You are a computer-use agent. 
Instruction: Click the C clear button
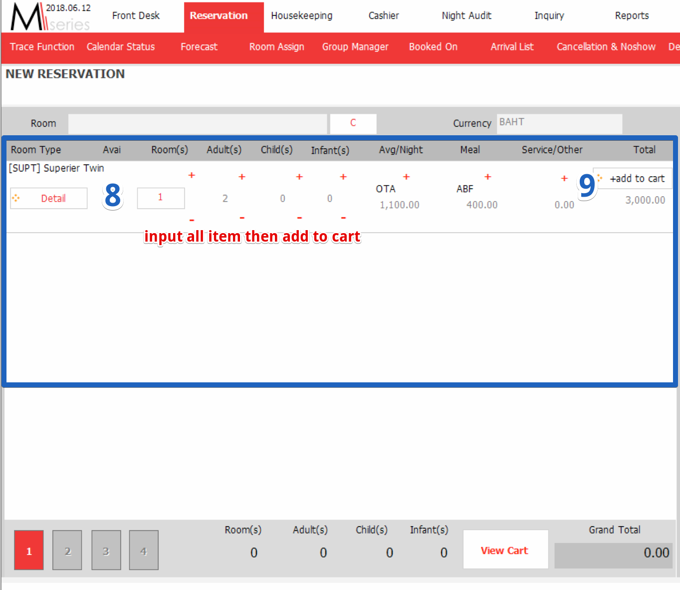(353, 123)
